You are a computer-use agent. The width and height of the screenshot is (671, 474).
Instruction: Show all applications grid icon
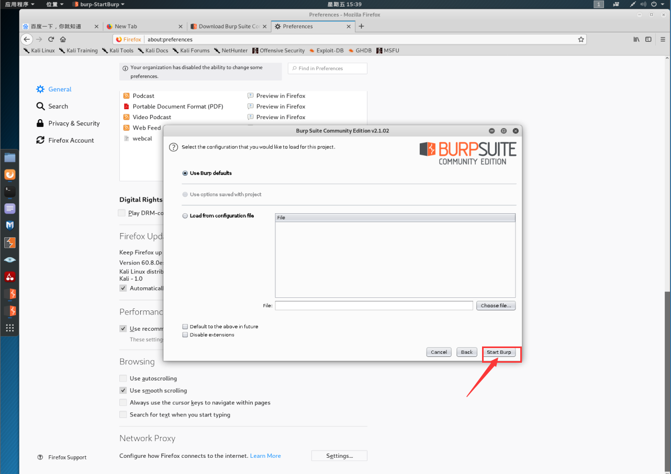(x=10, y=328)
